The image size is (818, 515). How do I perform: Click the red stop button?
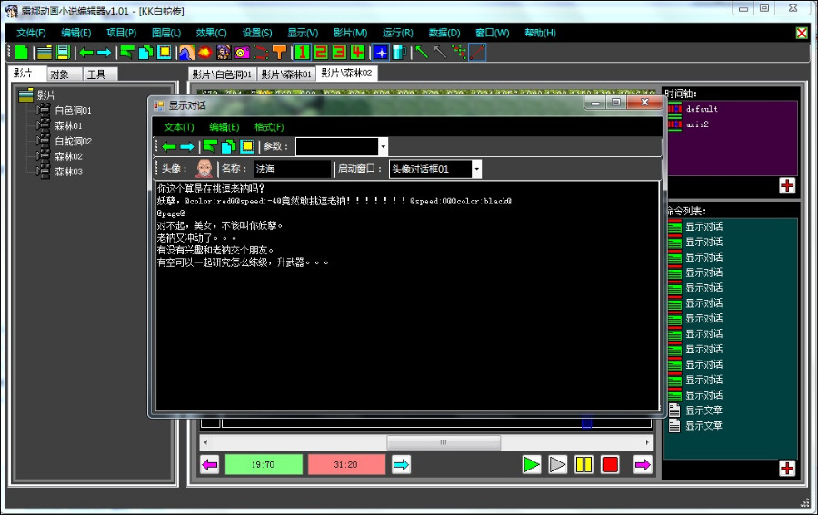610,464
